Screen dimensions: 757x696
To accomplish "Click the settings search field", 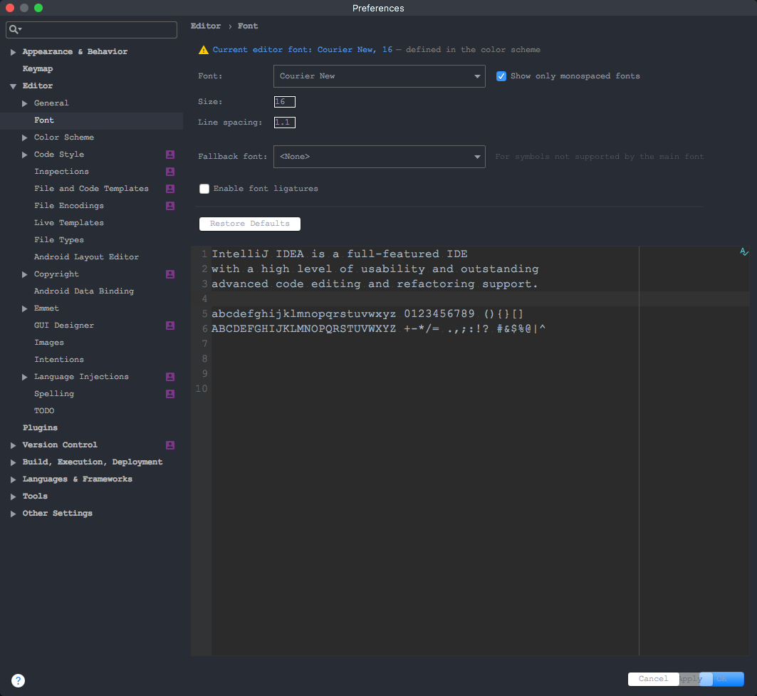I will click(91, 29).
